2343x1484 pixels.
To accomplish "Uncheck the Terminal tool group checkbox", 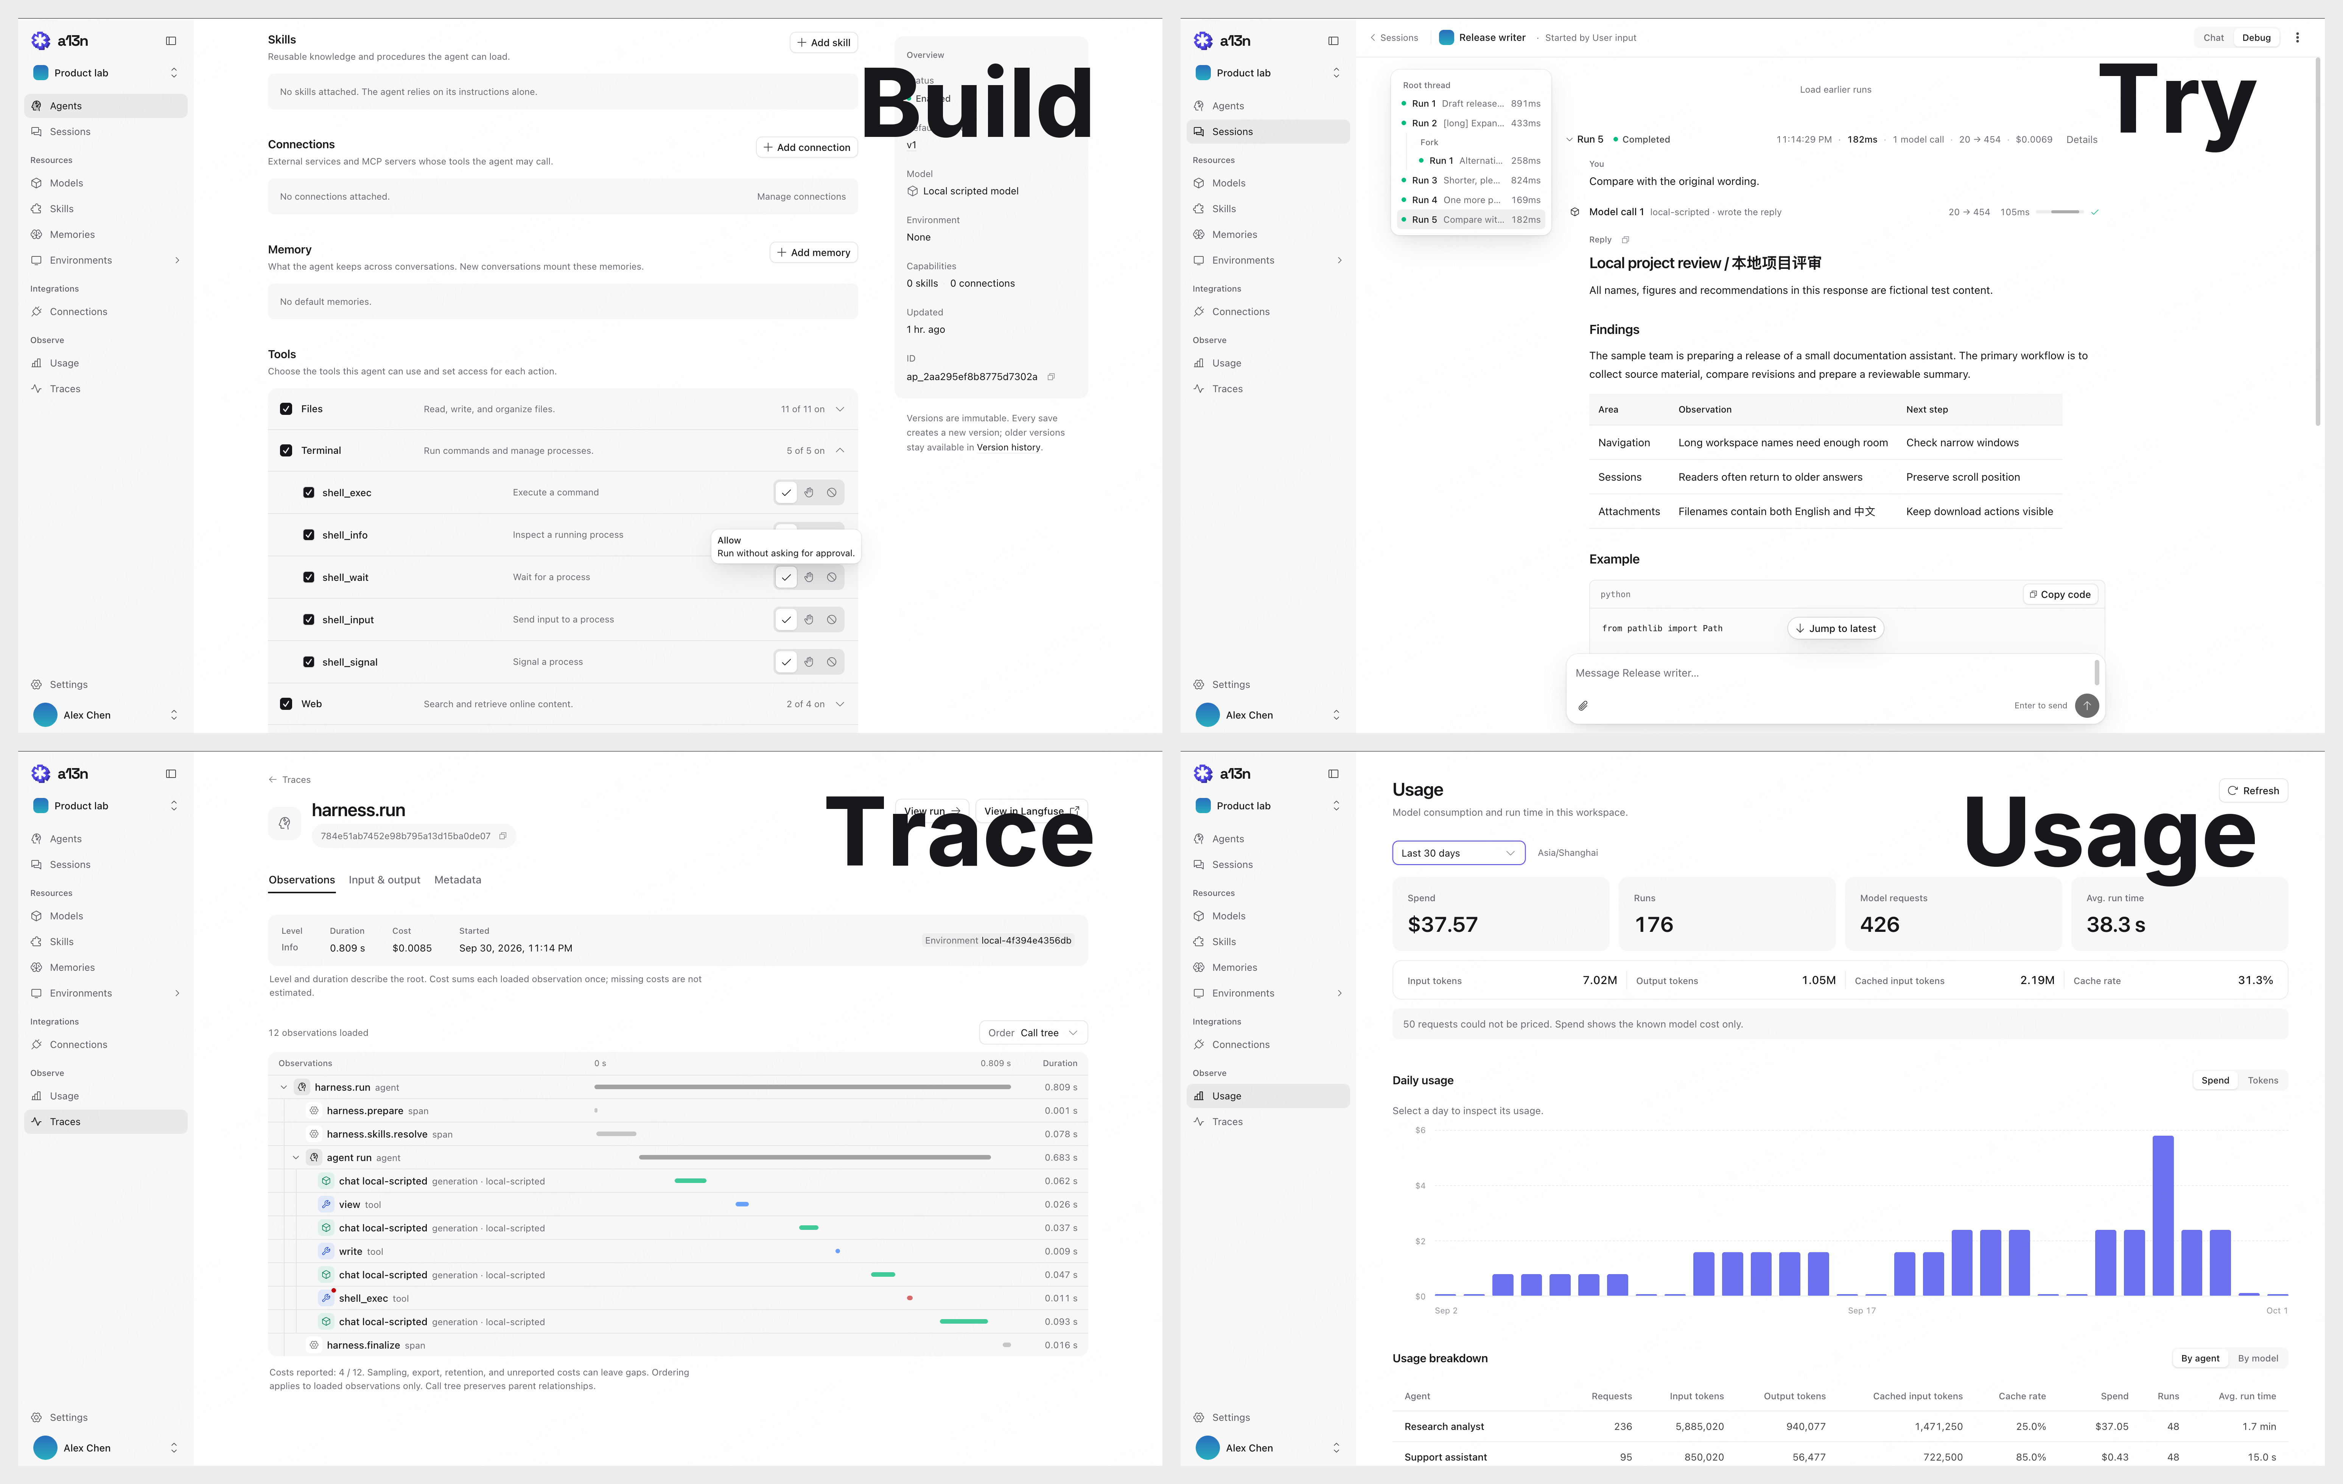I will point(286,451).
